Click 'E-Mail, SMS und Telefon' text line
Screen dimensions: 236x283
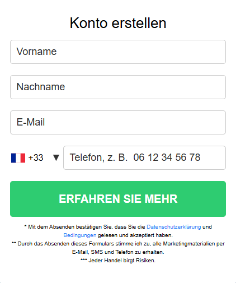tap(118, 252)
